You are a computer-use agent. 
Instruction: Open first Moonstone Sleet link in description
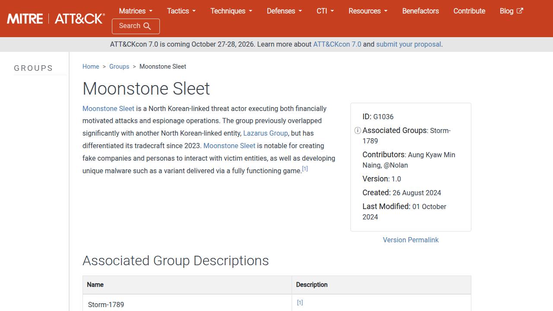(x=108, y=108)
